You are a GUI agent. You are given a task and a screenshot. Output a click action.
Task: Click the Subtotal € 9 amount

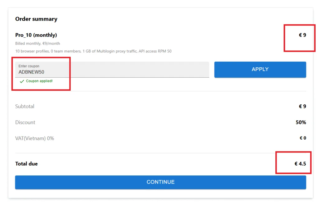(302, 106)
